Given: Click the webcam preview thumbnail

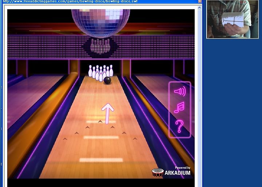Looking at the screenshot, I should [x=233, y=19].
